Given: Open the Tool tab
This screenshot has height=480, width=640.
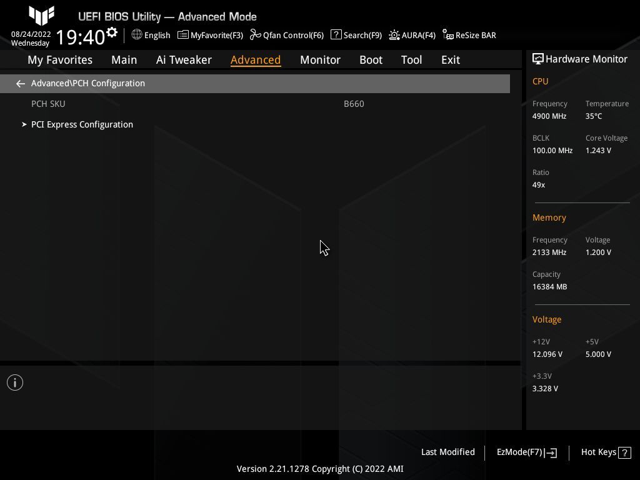Looking at the screenshot, I should click(x=411, y=60).
